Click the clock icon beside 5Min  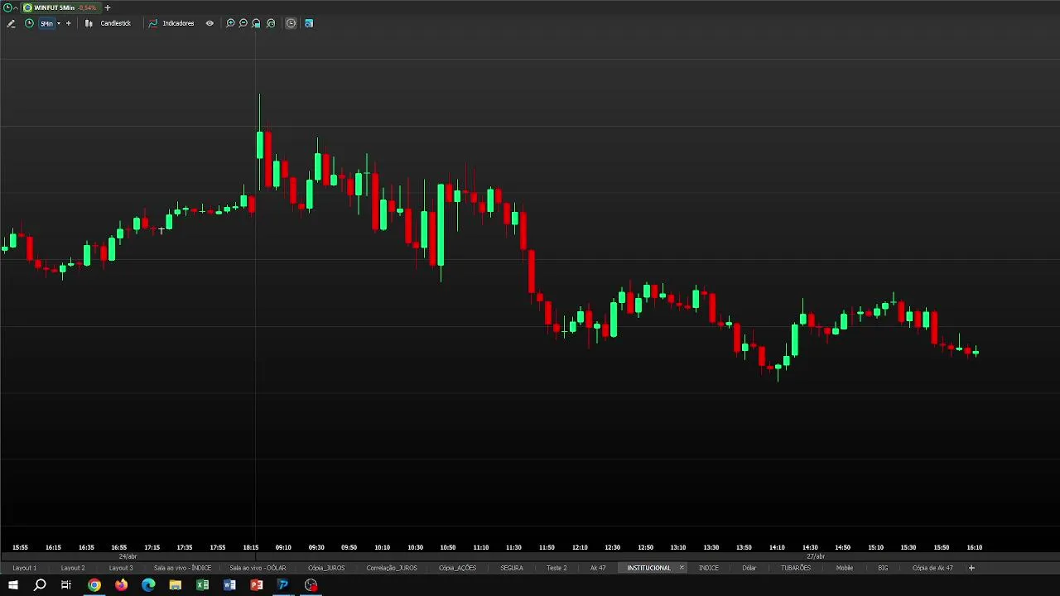point(29,23)
